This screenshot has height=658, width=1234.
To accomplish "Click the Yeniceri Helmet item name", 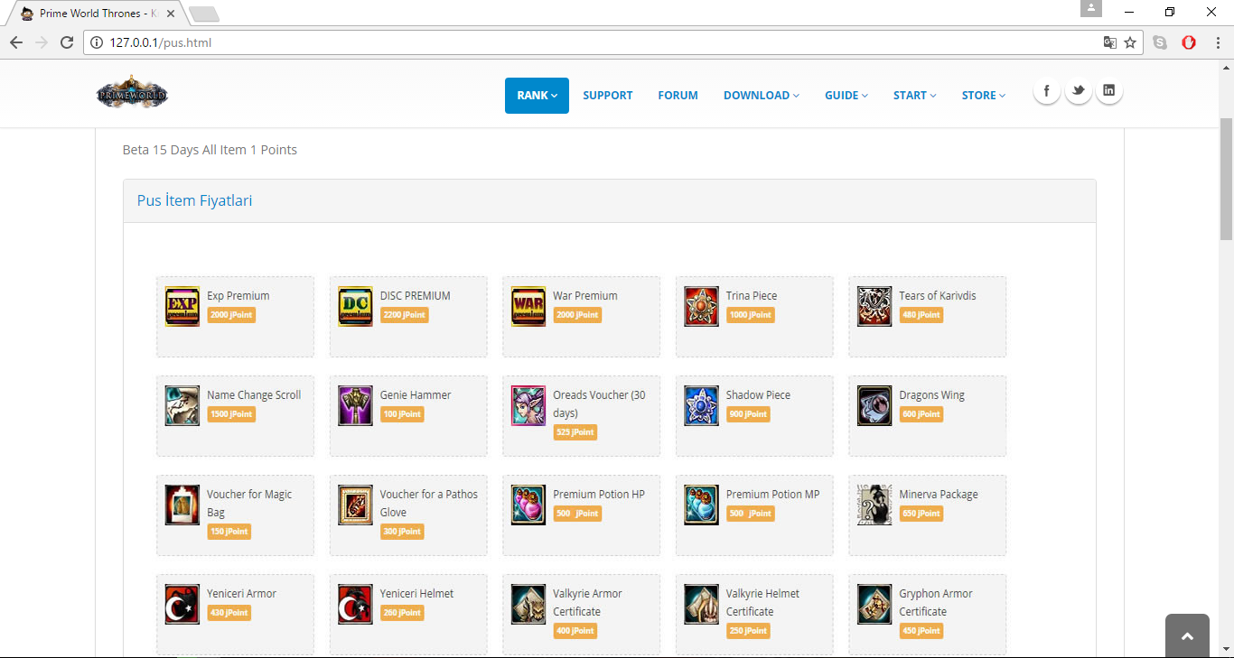I will 416,594.
